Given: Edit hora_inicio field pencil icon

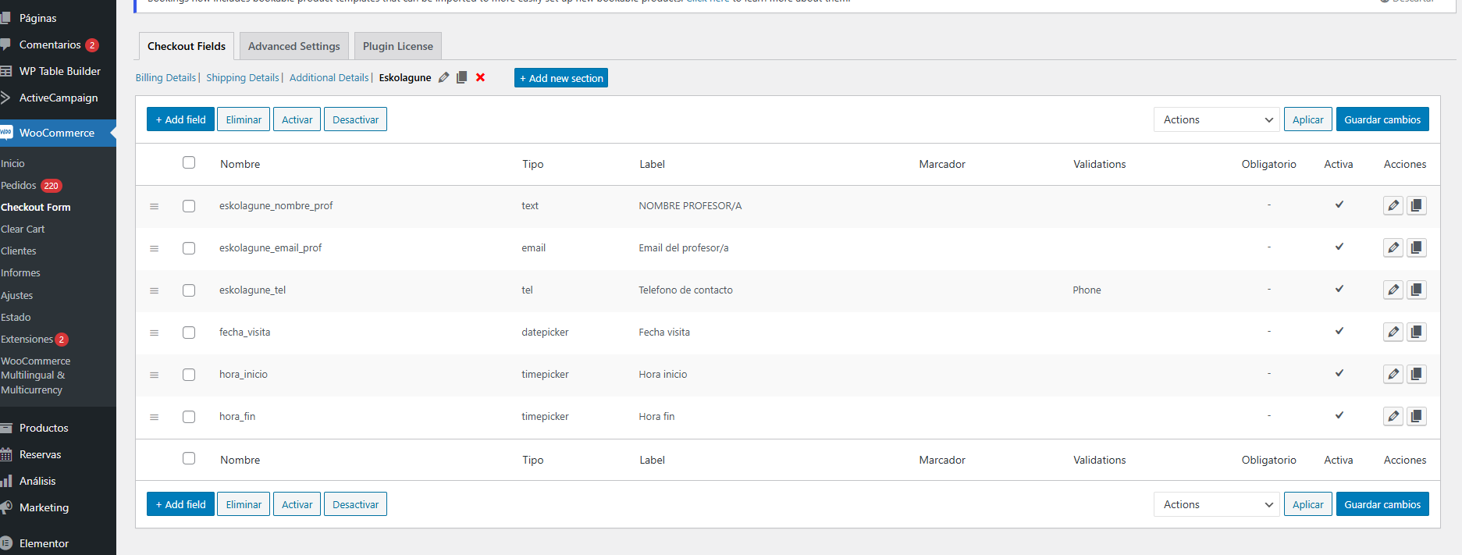Looking at the screenshot, I should click(1393, 374).
